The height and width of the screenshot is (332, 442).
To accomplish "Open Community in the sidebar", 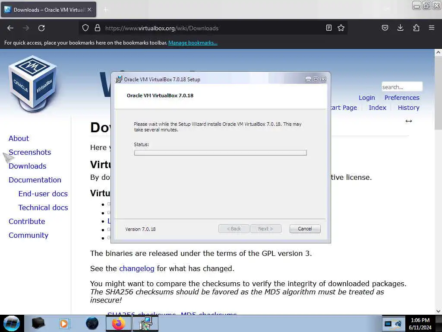I will pos(28,235).
